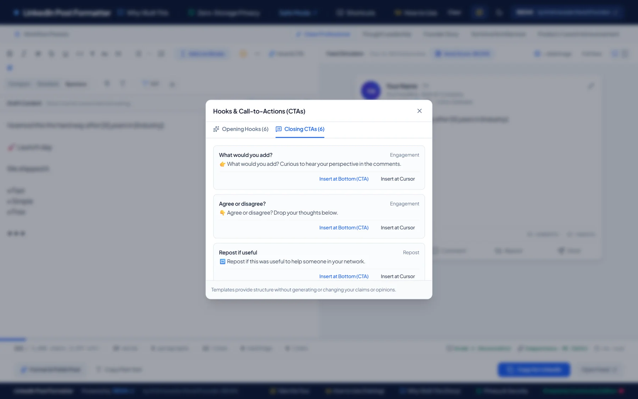
Task: Click 'Drop your thoughts below' CTA text
Action: tap(282, 213)
